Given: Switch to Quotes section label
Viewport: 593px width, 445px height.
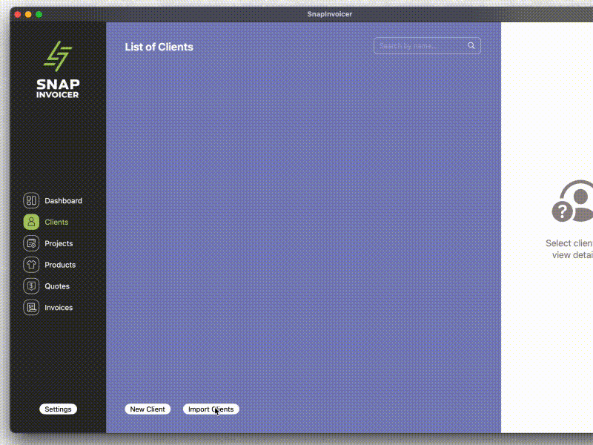Looking at the screenshot, I should [57, 286].
